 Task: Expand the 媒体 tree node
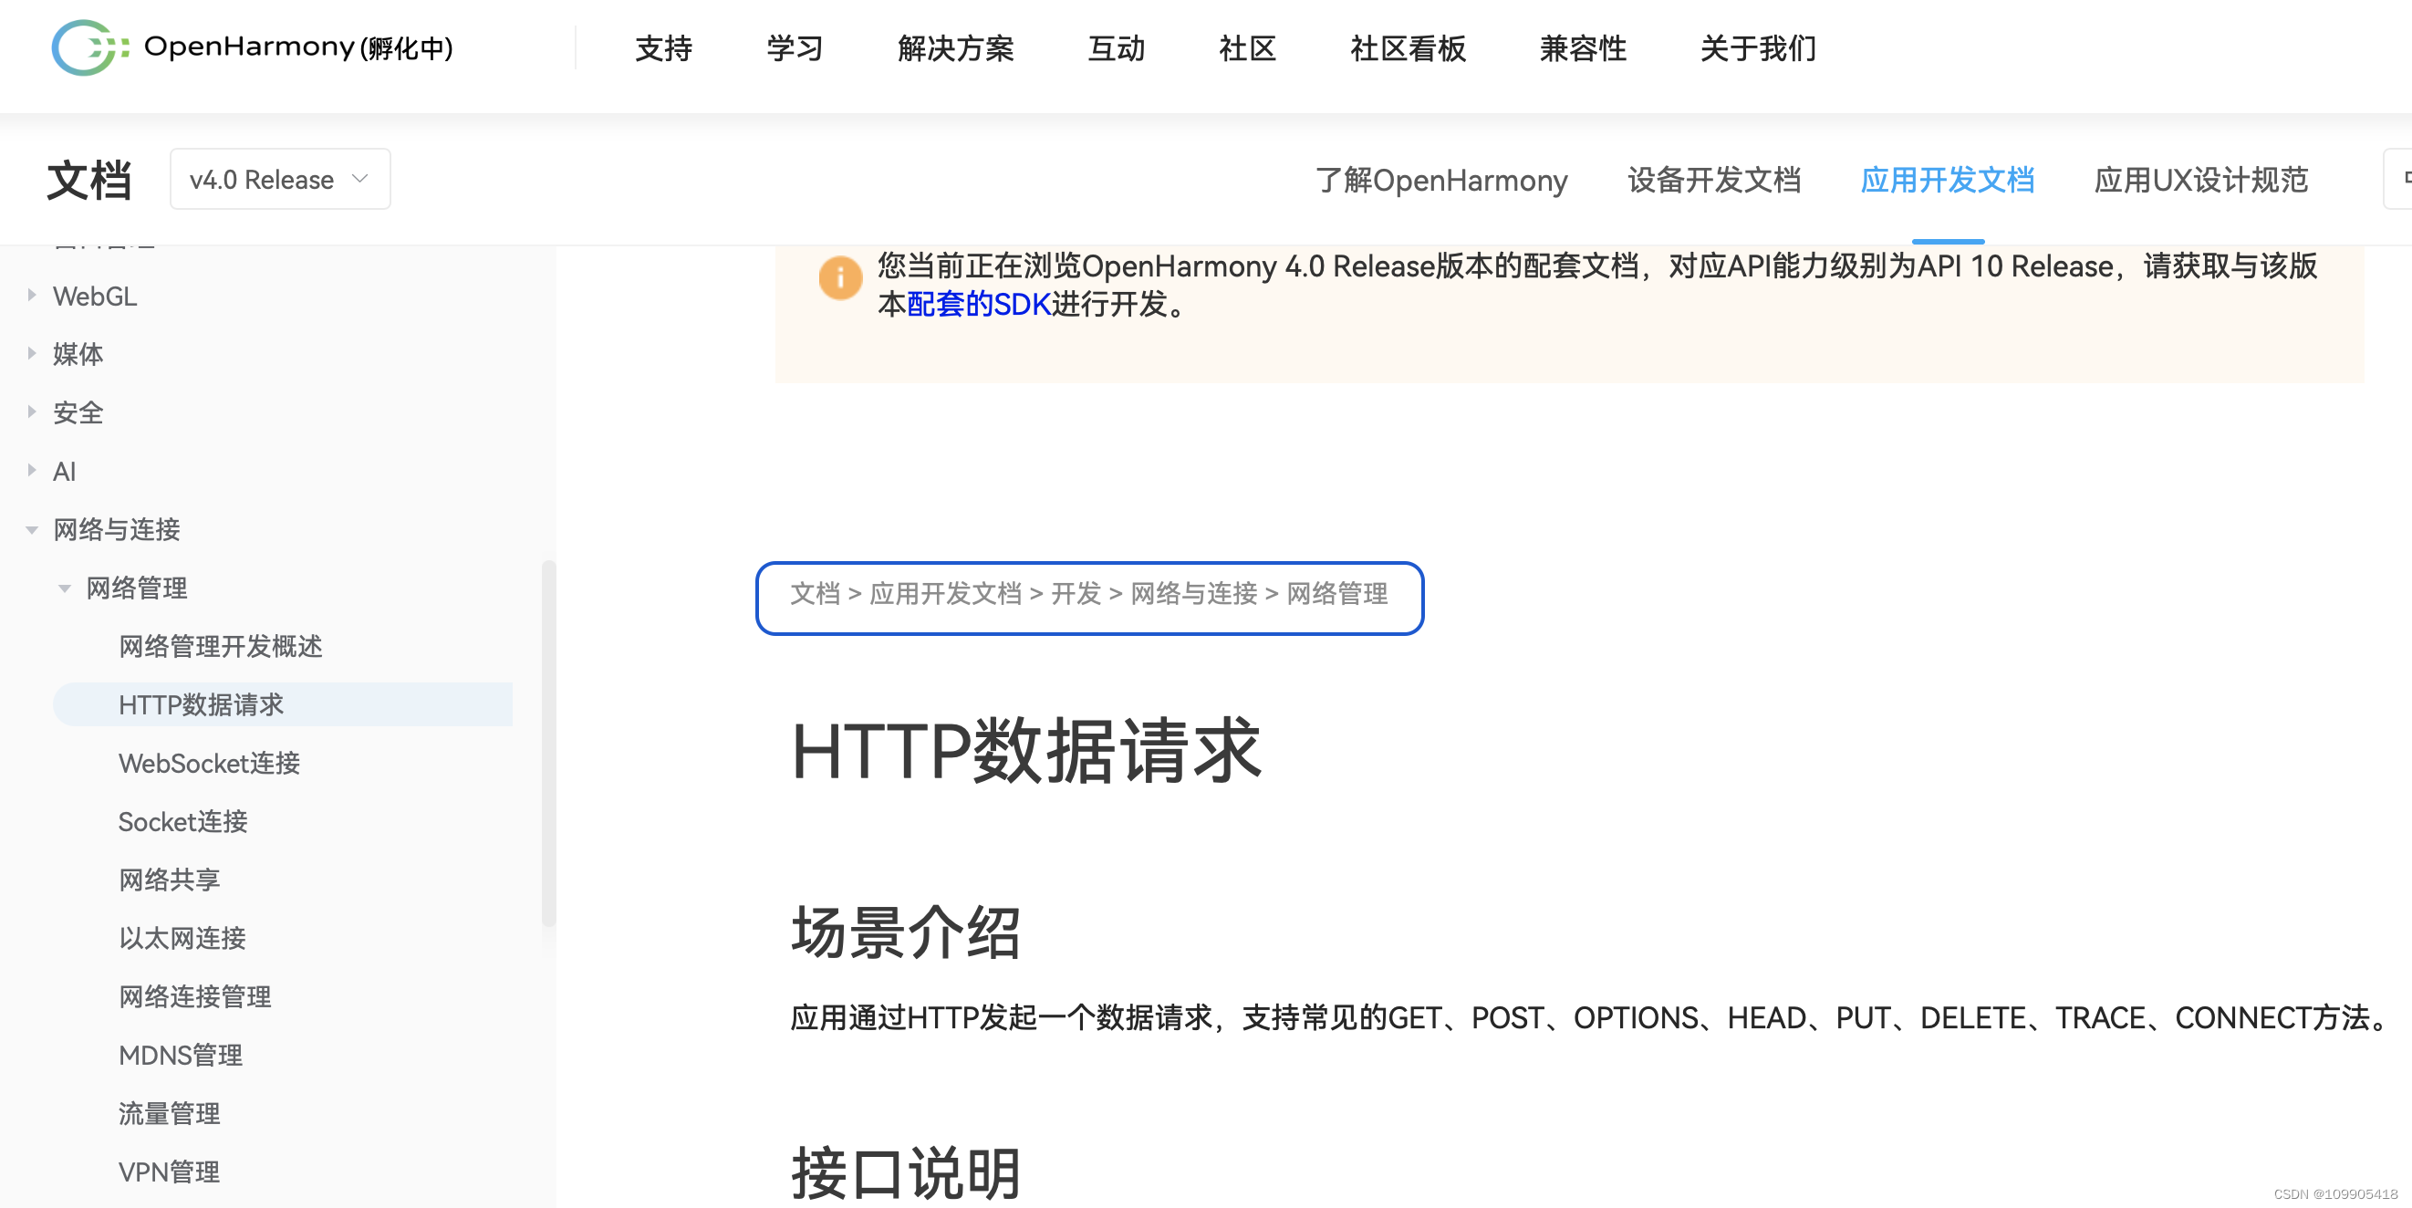click(32, 354)
